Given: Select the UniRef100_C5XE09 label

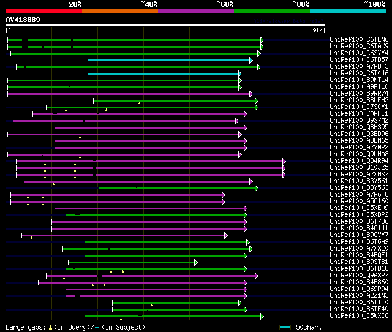Looking at the screenshot, I should (359, 208).
